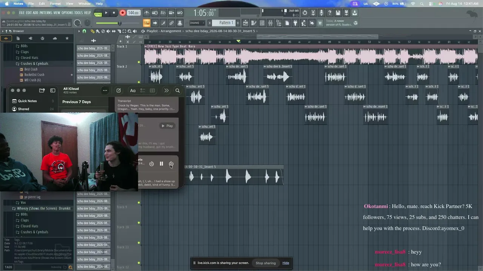Open the Plugin picker plug icon
The image size is (483, 271).
coord(295,23)
